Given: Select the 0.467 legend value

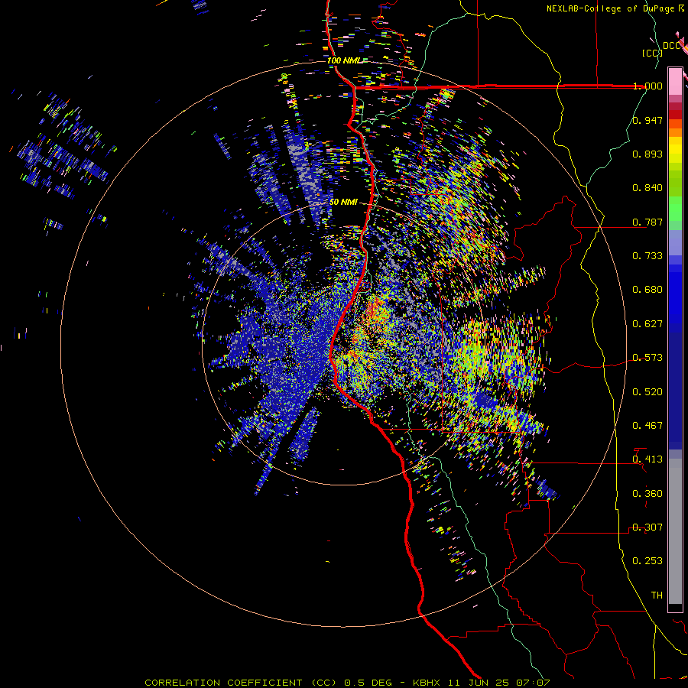Looking at the screenshot, I should [647, 426].
